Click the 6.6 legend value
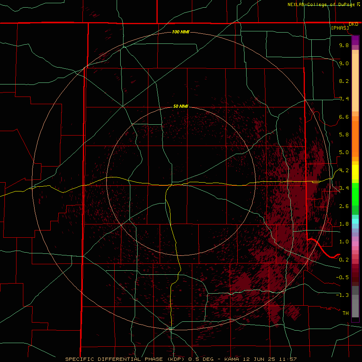The height and width of the screenshot is (362, 362). 344,117
